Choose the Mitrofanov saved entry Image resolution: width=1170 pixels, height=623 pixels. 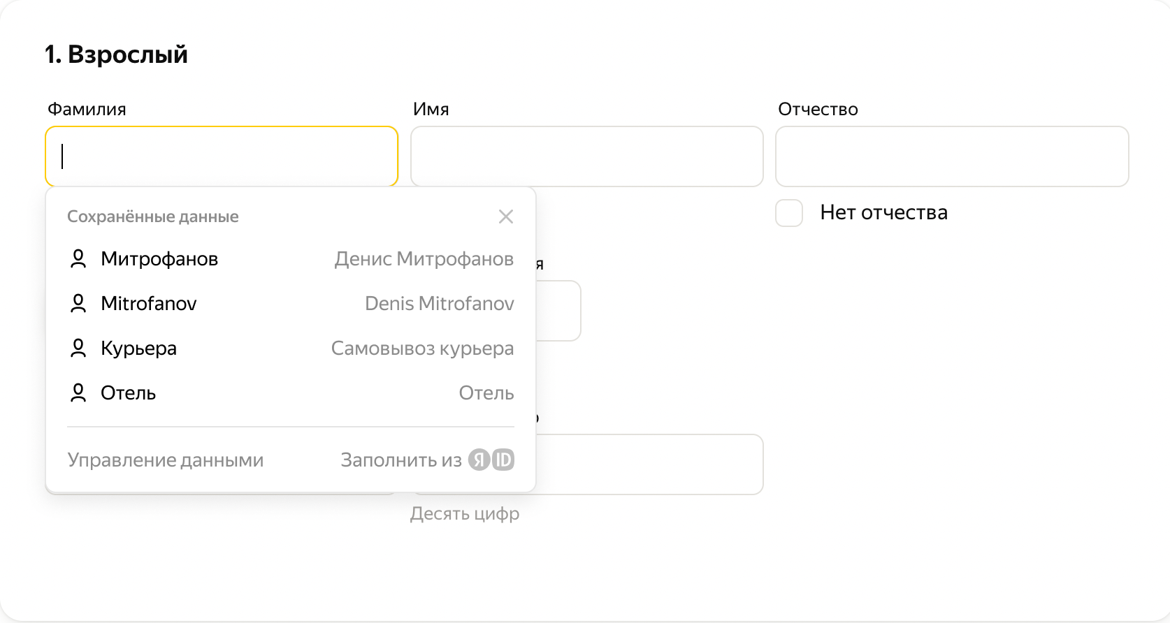(149, 304)
